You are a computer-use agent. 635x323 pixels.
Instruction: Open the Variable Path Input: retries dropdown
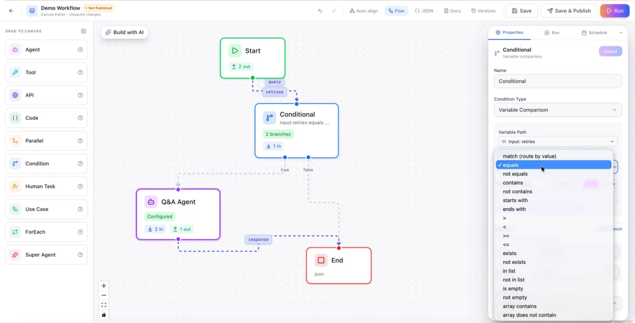click(558, 141)
